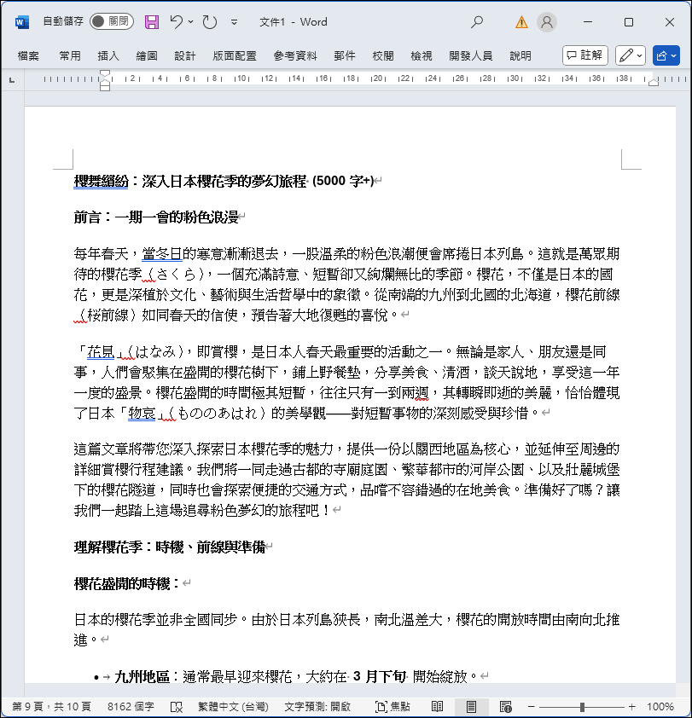The width and height of the screenshot is (692, 718).
Task: Open the customize quick access toolbar dropdown
Action: 234,22
